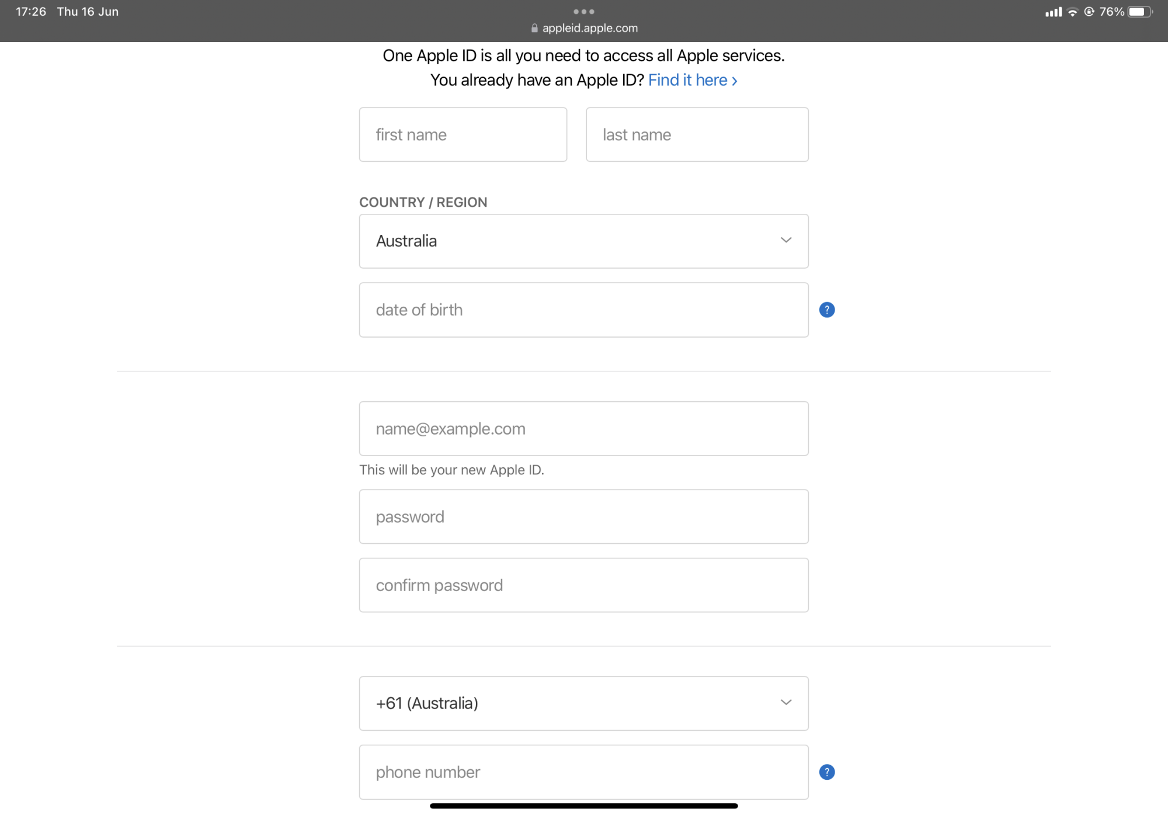Click the date of birth field
This screenshot has height=816, width=1168.
pos(583,310)
